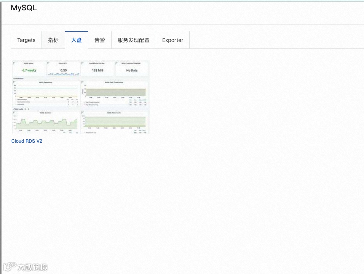Viewport: 364px width, 274px height.
Task: Open the 服务发现配置 tab
Action: click(134, 40)
